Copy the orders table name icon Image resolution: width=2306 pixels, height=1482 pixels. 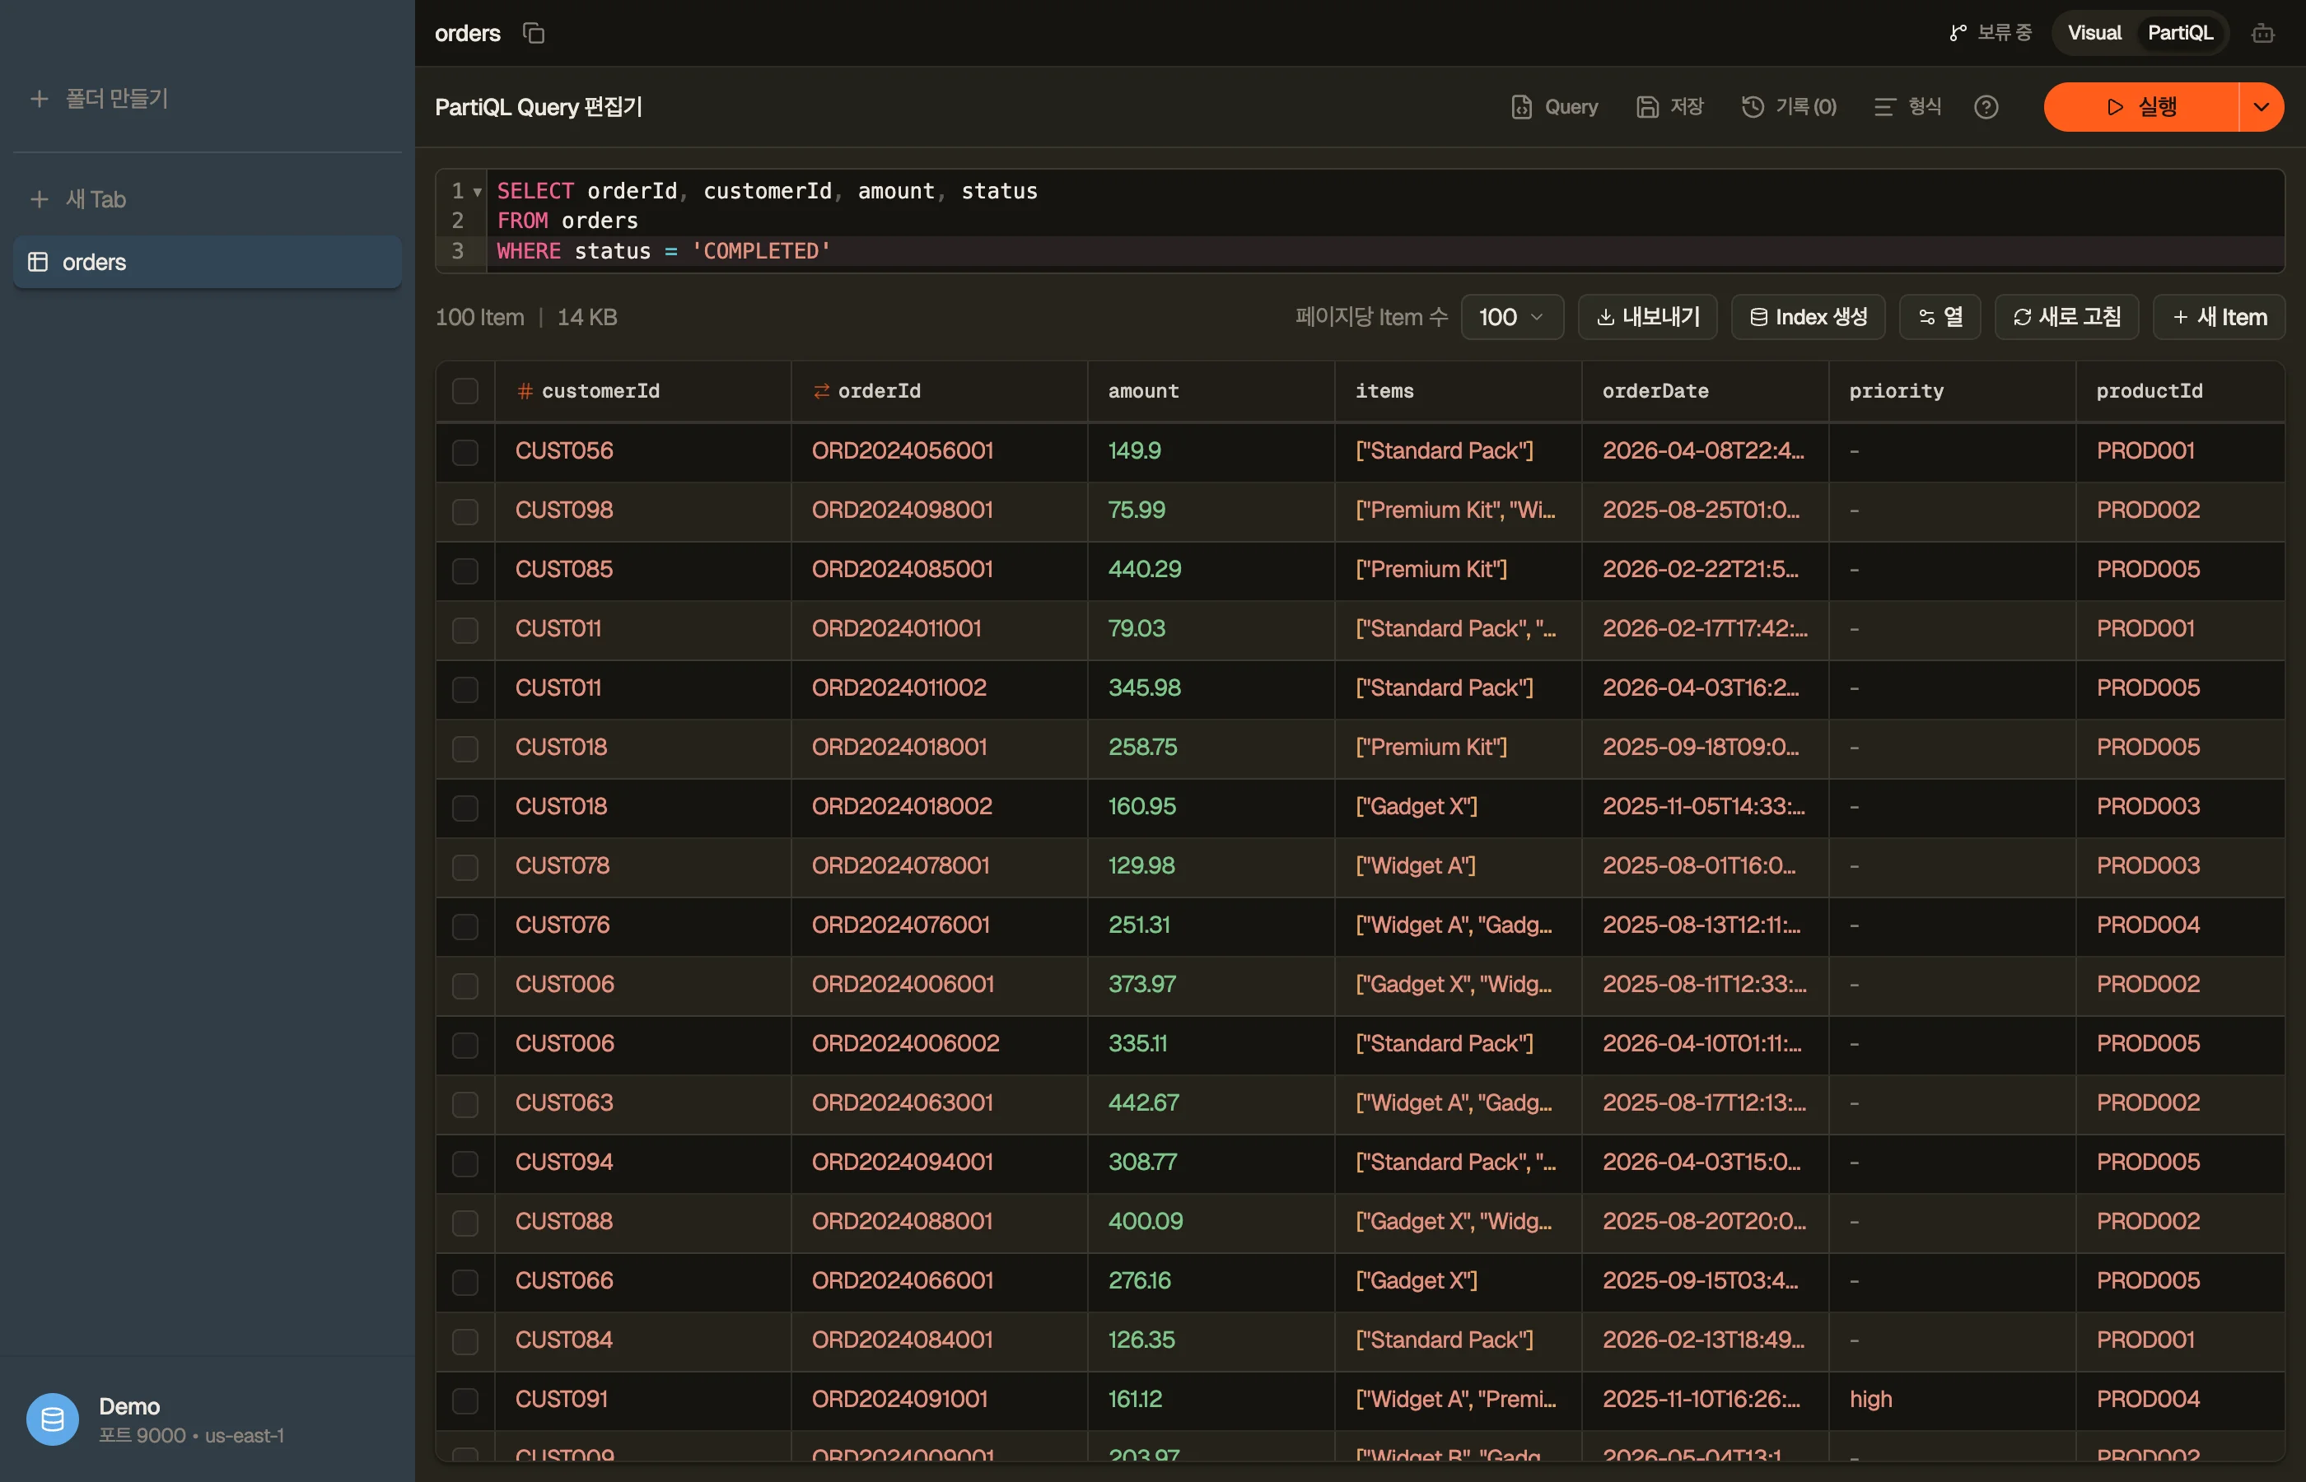[533, 34]
